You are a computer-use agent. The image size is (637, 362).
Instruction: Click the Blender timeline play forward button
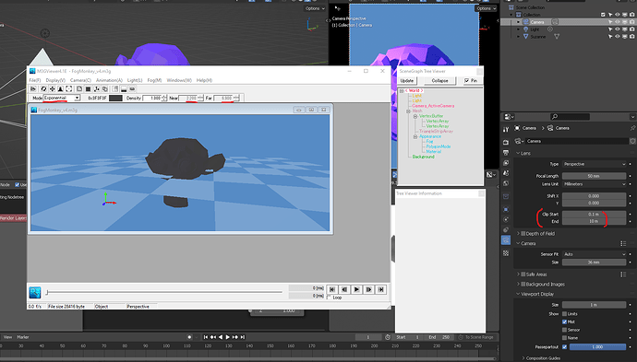[x=227, y=337]
